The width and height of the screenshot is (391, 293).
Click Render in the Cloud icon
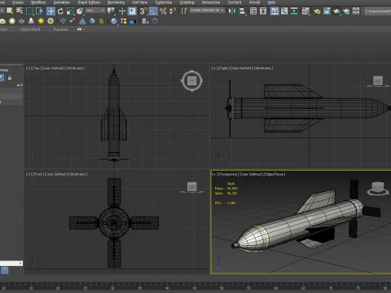346,11
